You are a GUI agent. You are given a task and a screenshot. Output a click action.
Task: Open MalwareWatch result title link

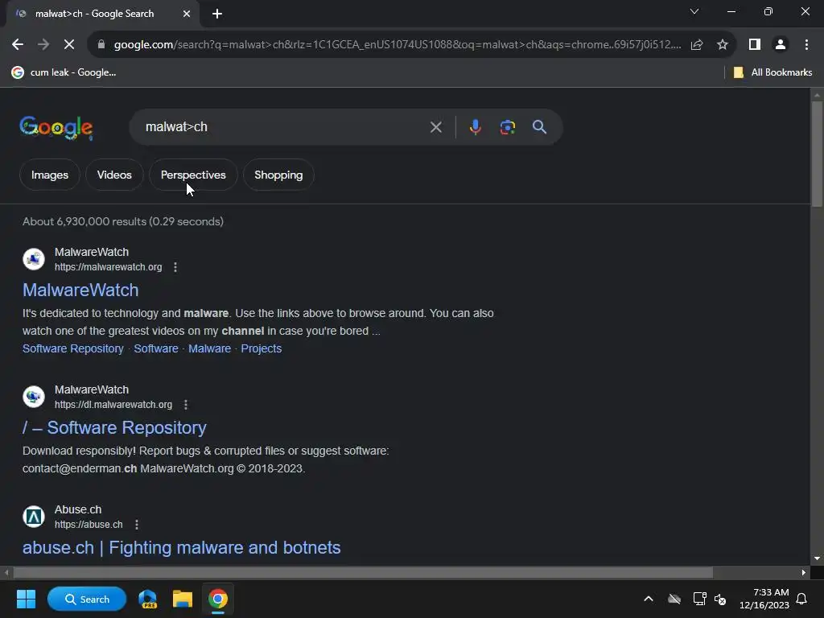click(80, 290)
